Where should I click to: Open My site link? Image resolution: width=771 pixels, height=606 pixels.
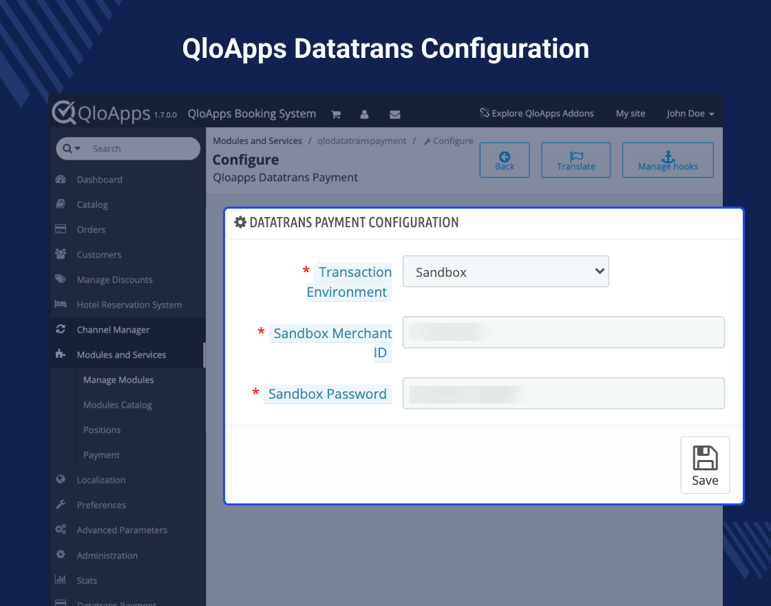tap(631, 114)
